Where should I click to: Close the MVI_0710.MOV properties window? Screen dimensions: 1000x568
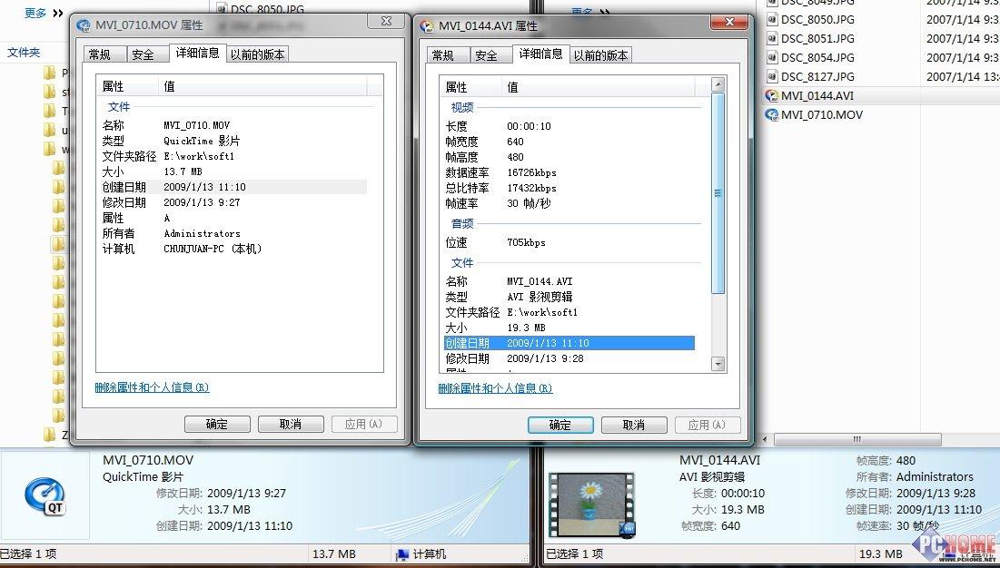[386, 21]
